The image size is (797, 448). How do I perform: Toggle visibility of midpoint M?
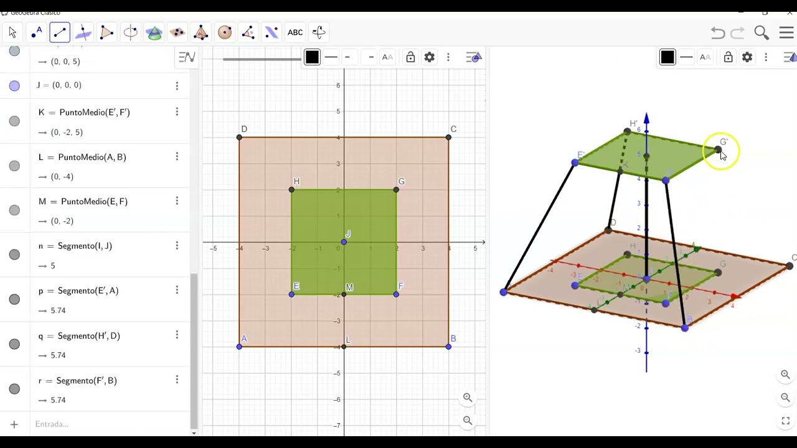pos(14,210)
